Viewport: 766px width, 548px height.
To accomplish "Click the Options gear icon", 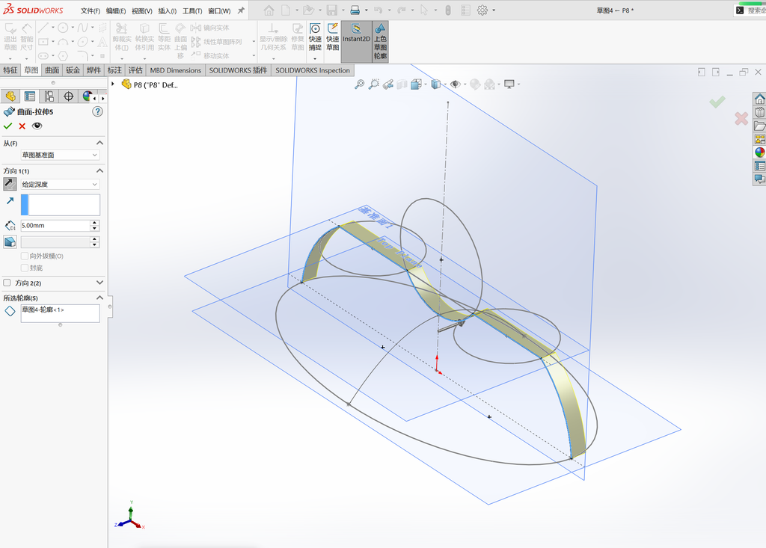I will [x=482, y=10].
